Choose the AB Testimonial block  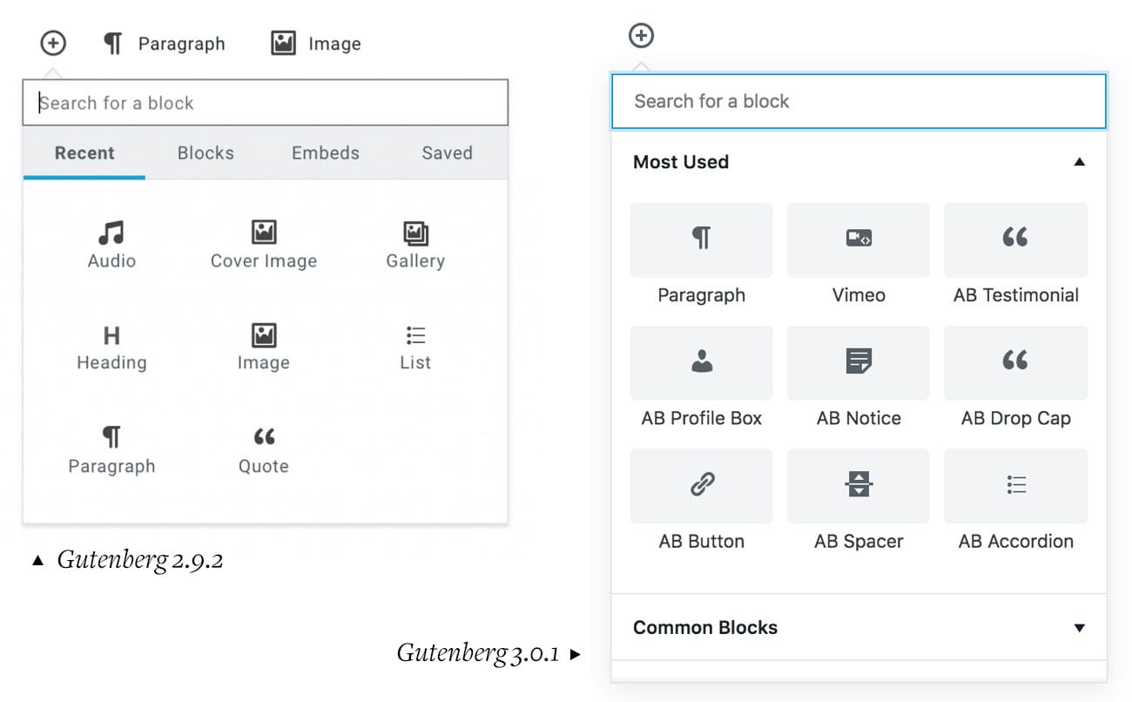click(x=1015, y=254)
